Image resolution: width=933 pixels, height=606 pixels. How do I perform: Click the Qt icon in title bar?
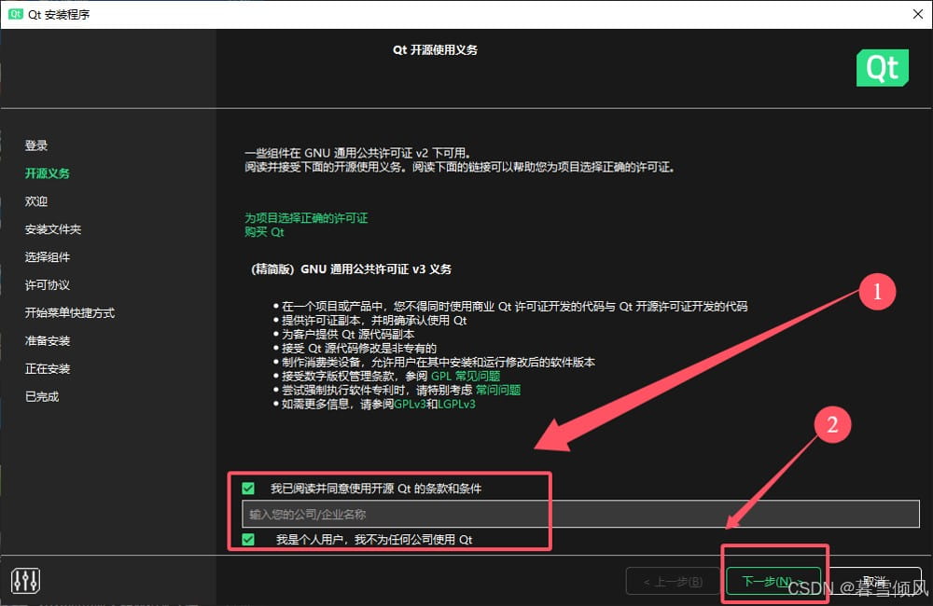pyautogui.click(x=16, y=14)
